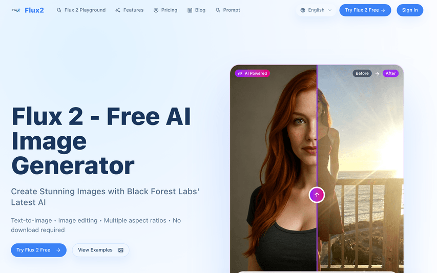Image resolution: width=437 pixels, height=273 pixels.
Task: Click the Blog document icon
Action: [x=190, y=10]
